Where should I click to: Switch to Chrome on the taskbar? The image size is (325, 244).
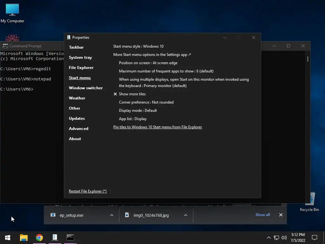[39, 238]
